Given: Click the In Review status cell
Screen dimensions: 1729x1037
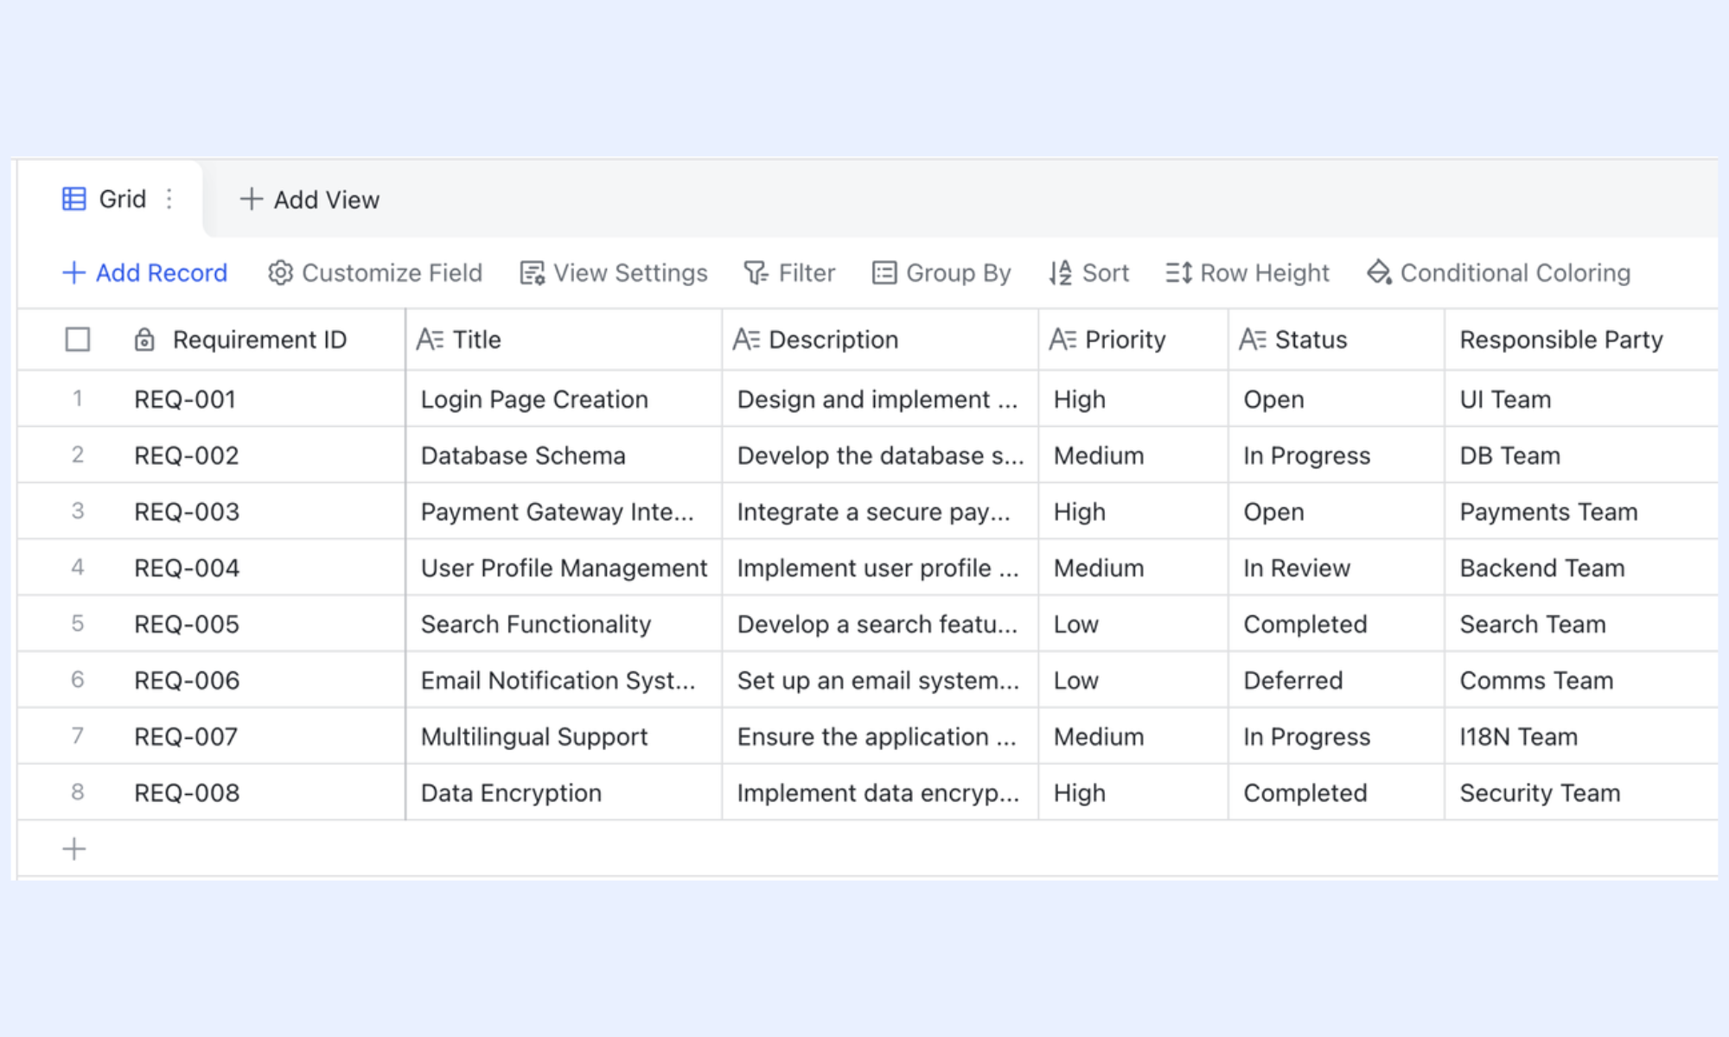Looking at the screenshot, I should pos(1337,568).
